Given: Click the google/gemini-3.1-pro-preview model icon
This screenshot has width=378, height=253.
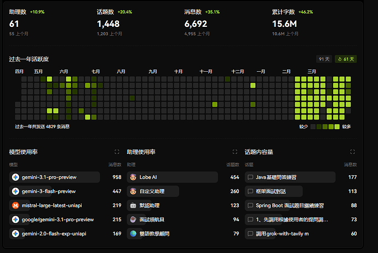Looking at the screenshot, I should click(x=16, y=220).
